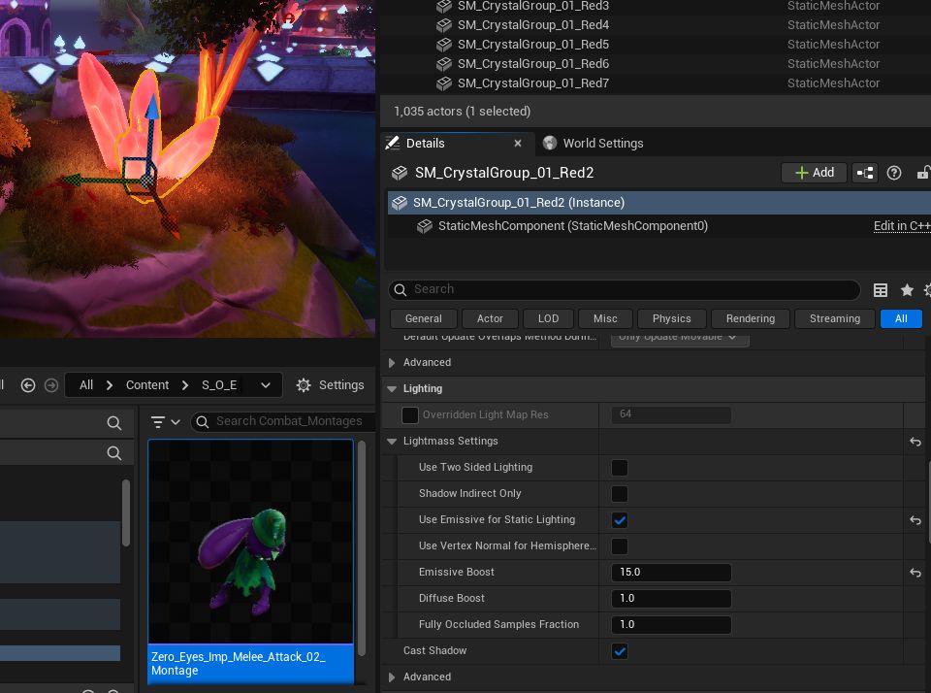Viewport: 931px width, 693px height.
Task: Collapse the Lightmass Settings section
Action: tap(391, 441)
